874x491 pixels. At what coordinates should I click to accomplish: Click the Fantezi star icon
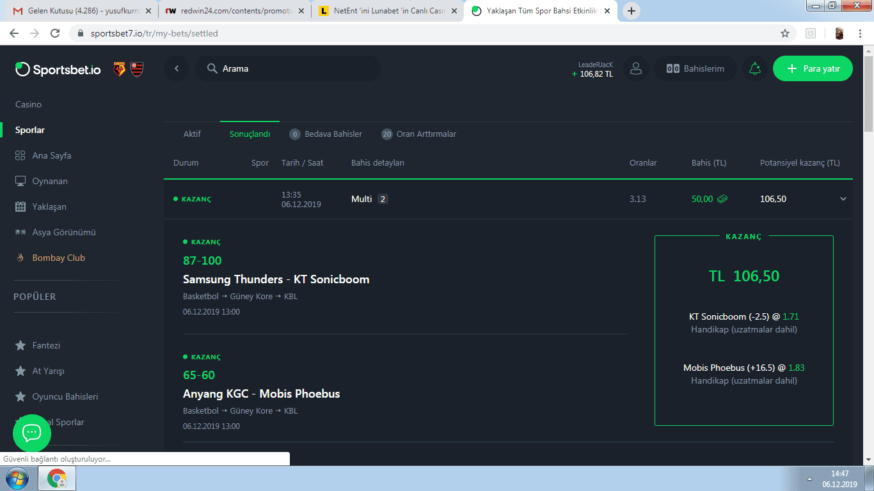[x=20, y=345]
